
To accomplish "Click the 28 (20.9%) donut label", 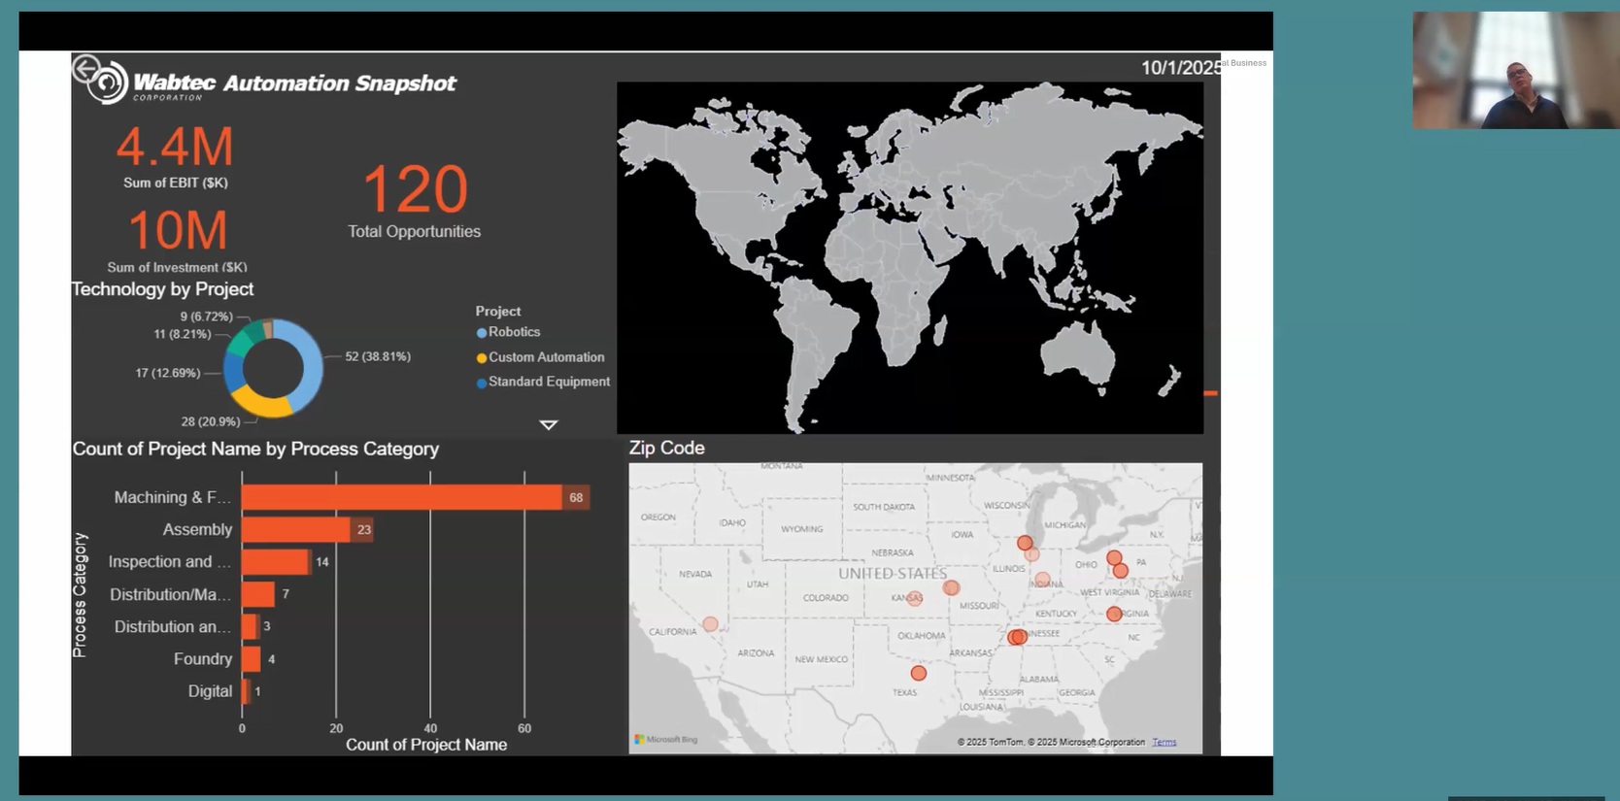I will coord(211,421).
